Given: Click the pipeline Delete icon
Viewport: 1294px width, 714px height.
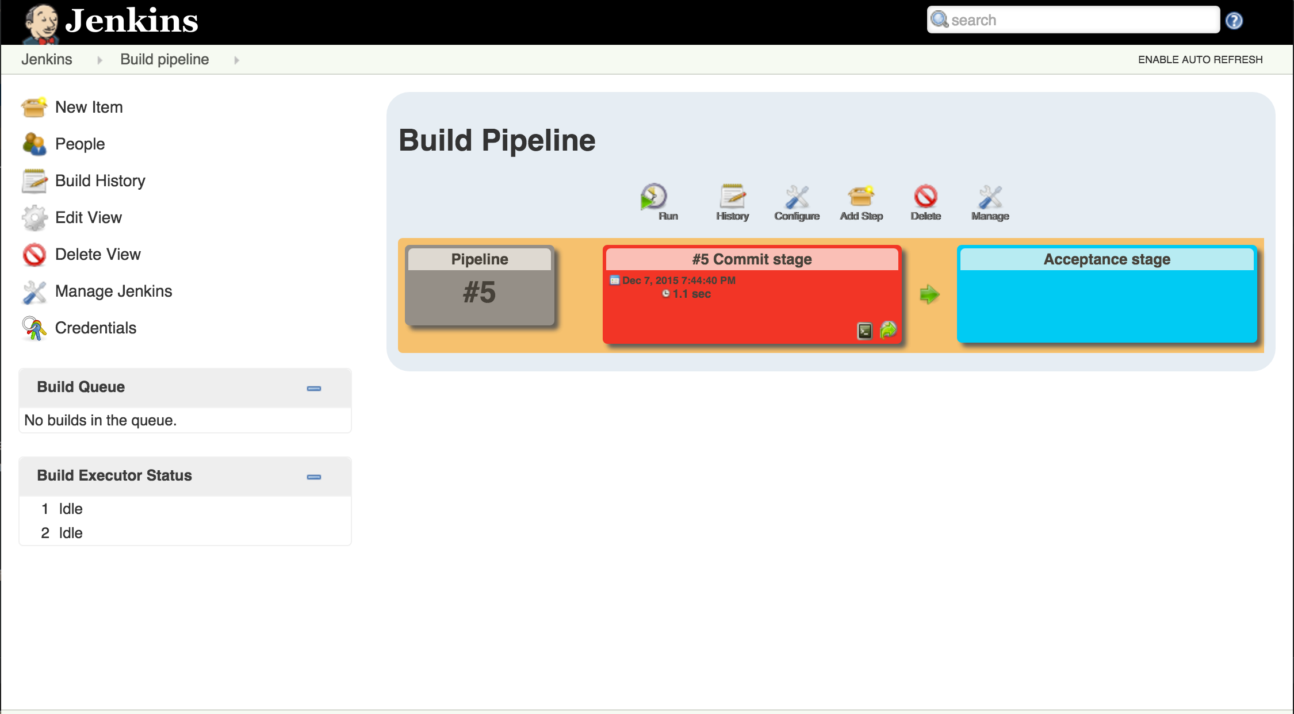Looking at the screenshot, I should tap(926, 196).
